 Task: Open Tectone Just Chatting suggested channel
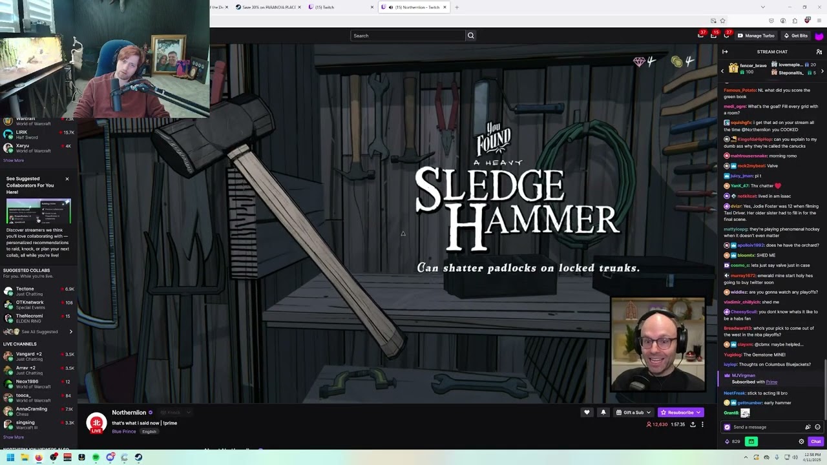click(39, 291)
